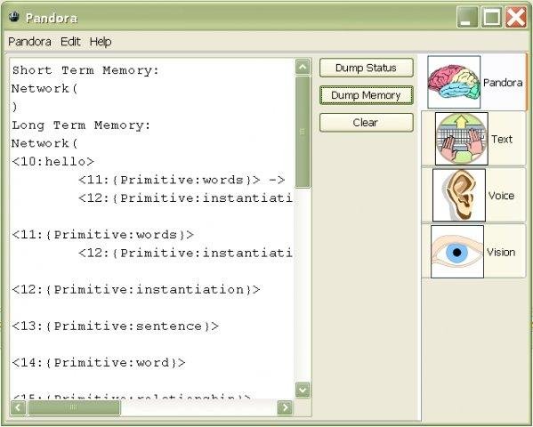Click the '<13:{Primitive:sentence}>' line

[x=116, y=326]
